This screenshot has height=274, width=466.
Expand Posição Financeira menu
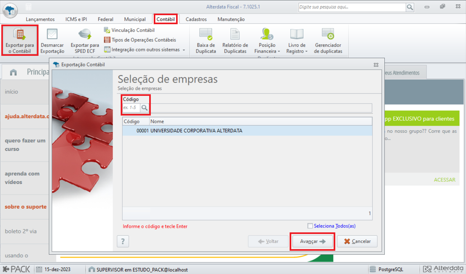coord(267,41)
